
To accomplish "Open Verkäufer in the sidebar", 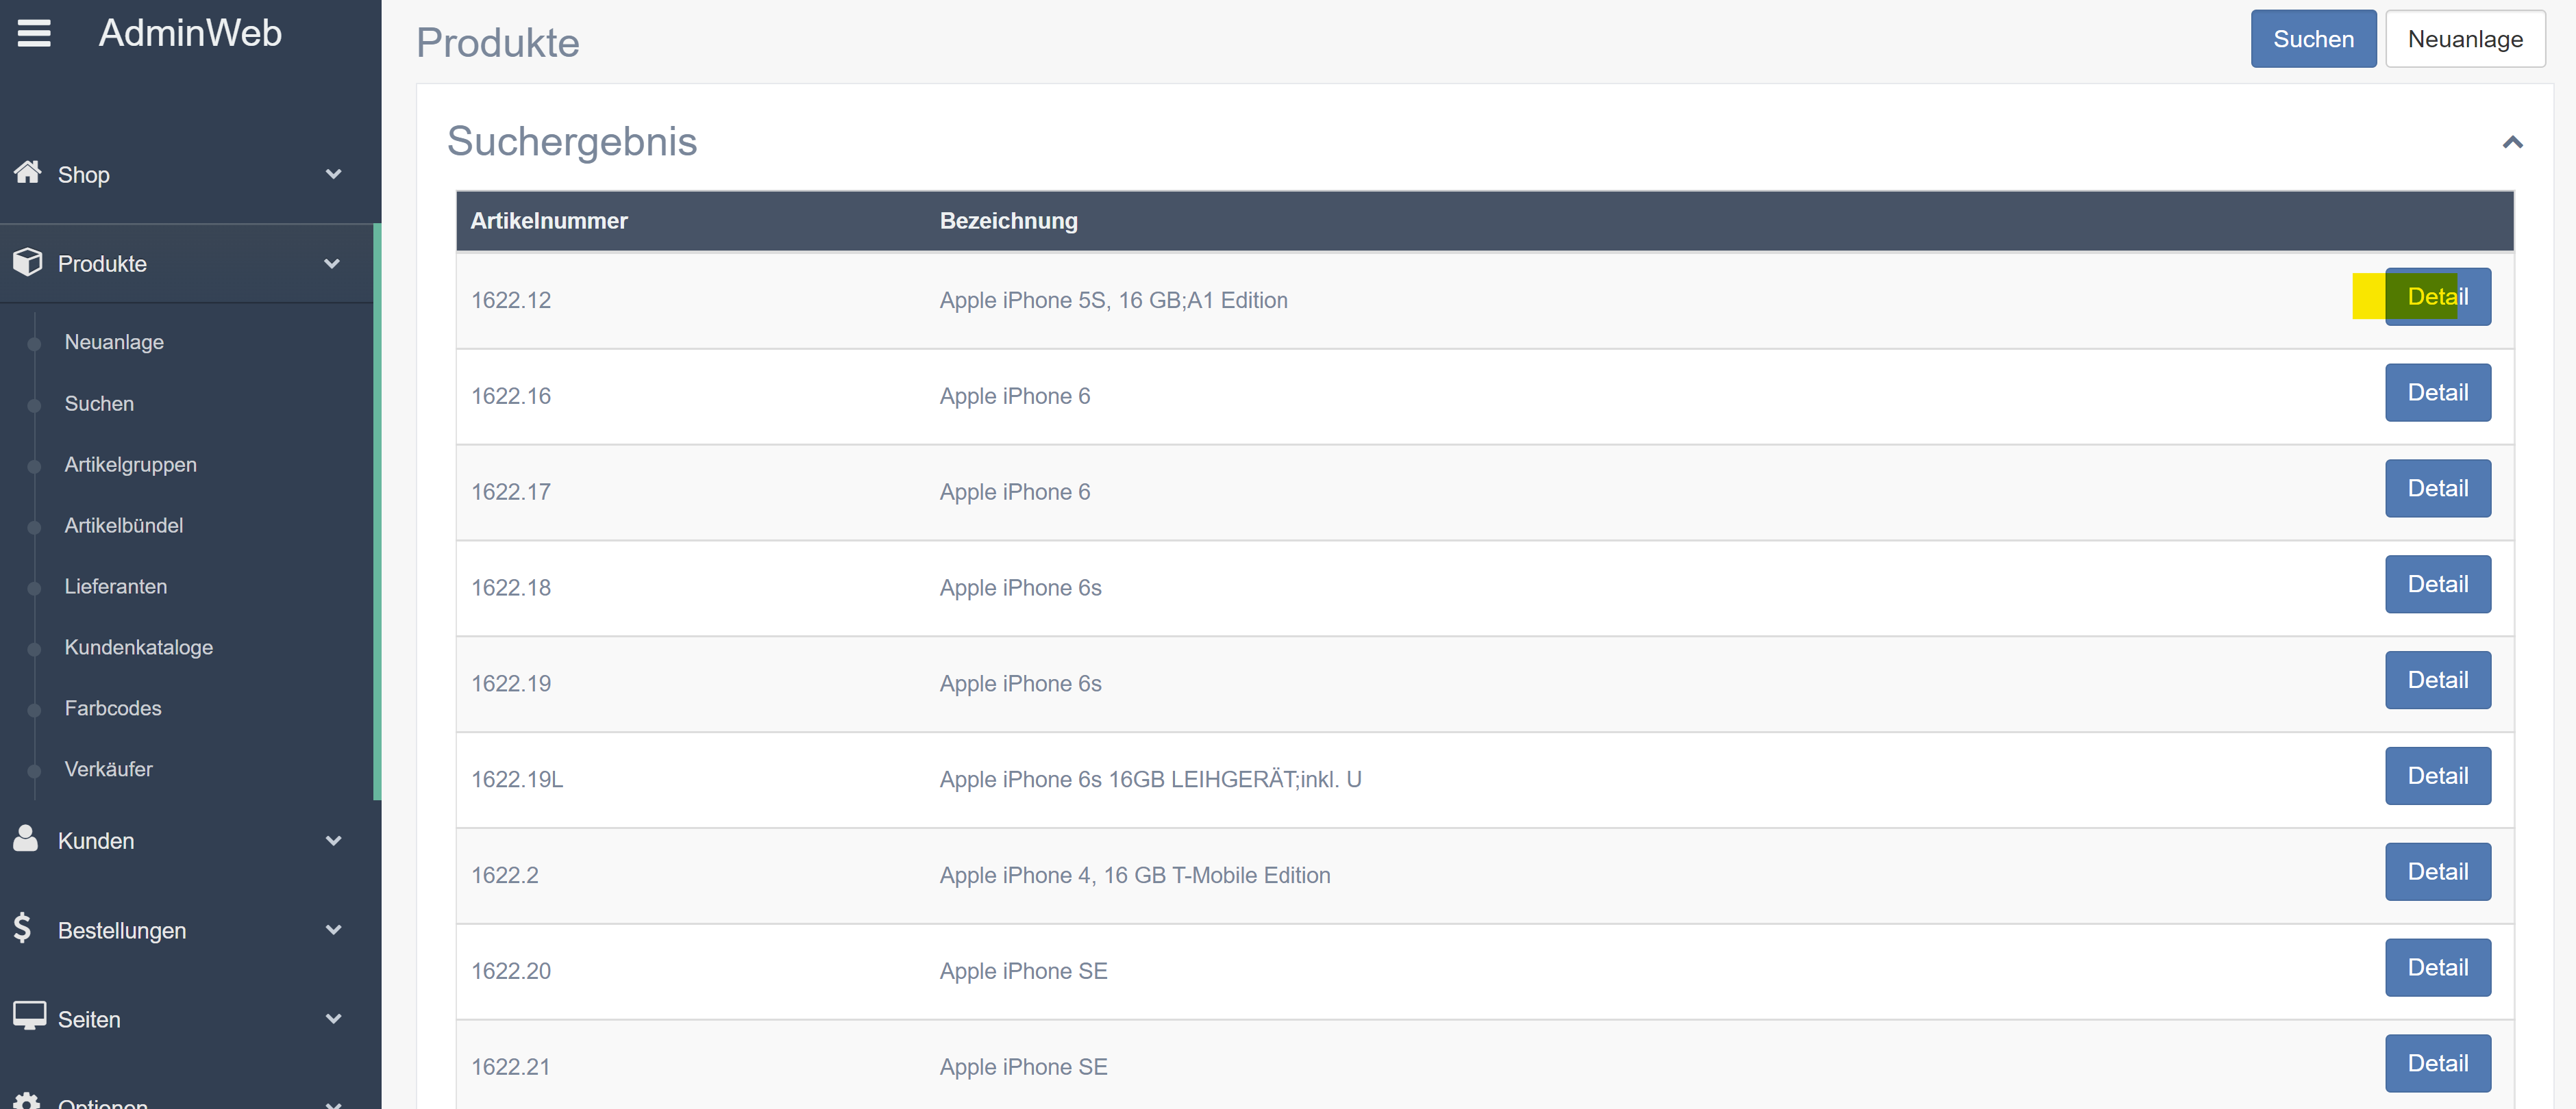I will [108, 769].
